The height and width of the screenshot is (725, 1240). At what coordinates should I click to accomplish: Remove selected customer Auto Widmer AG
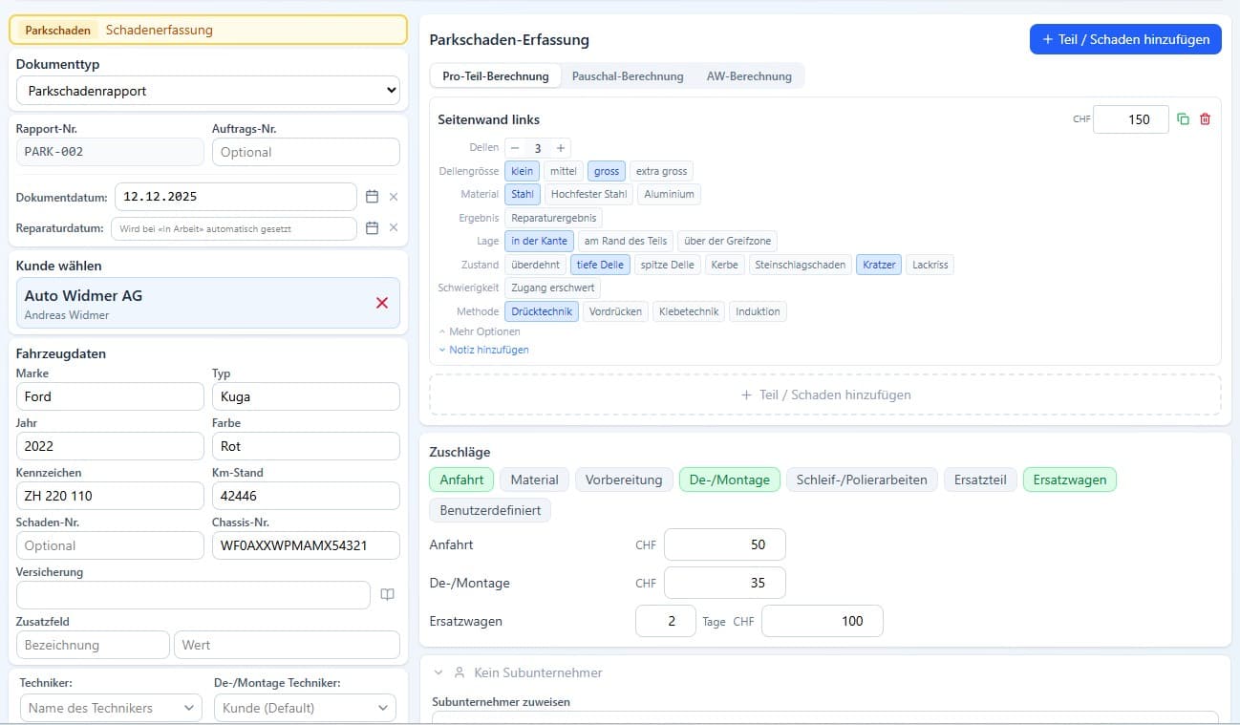click(x=382, y=303)
